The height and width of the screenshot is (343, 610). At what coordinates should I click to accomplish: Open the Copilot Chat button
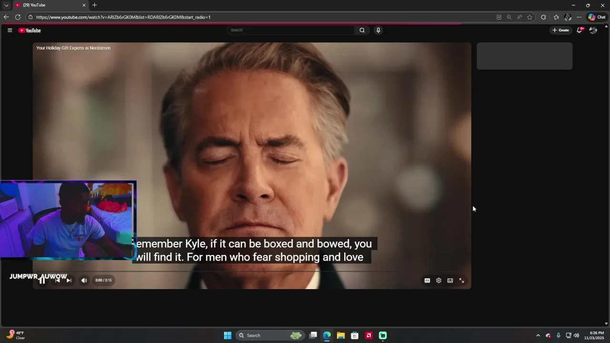pos(597,17)
